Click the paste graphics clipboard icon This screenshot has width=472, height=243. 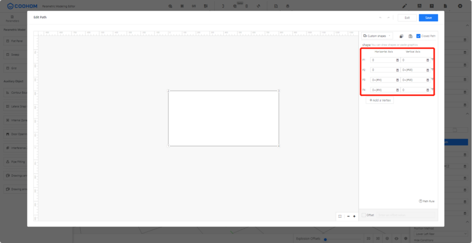(410, 36)
